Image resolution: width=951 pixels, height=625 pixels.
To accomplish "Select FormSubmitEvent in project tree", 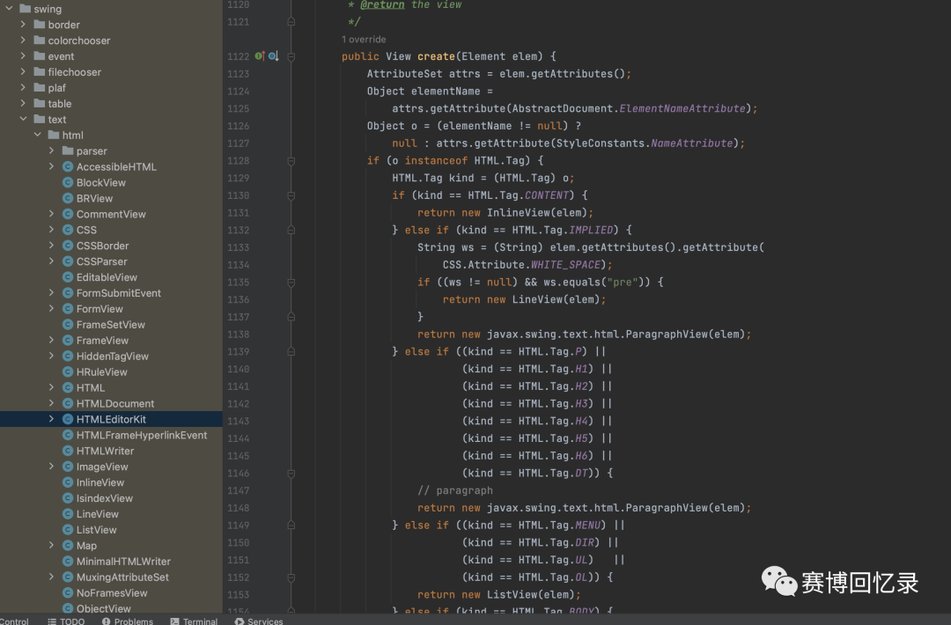I will (119, 293).
